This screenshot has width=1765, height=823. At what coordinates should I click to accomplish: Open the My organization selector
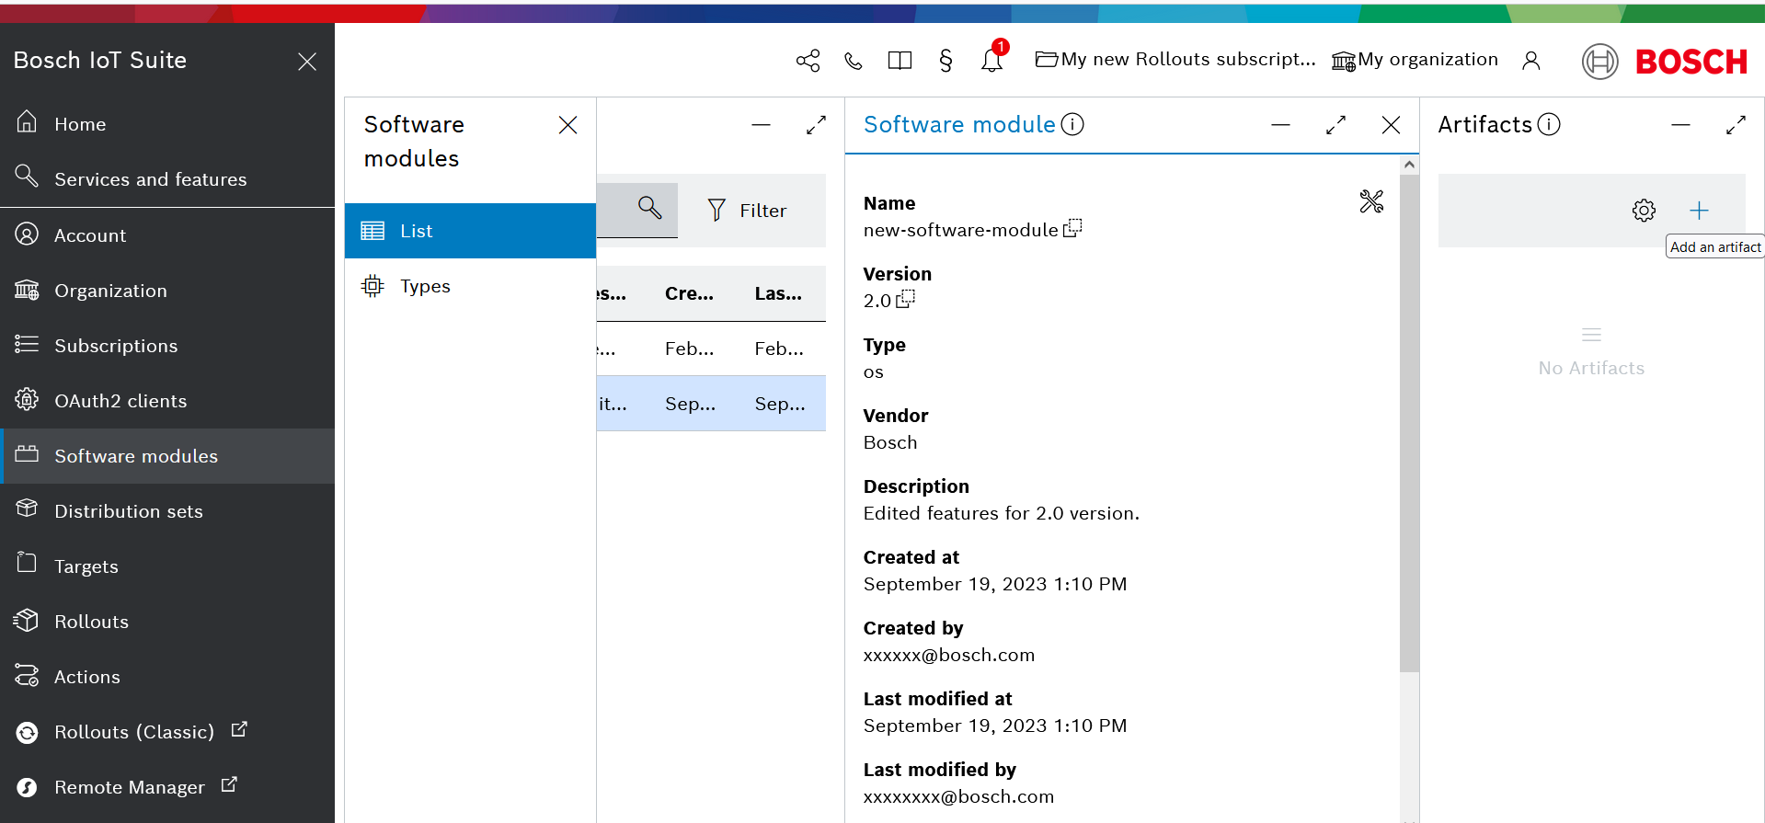tap(1415, 60)
